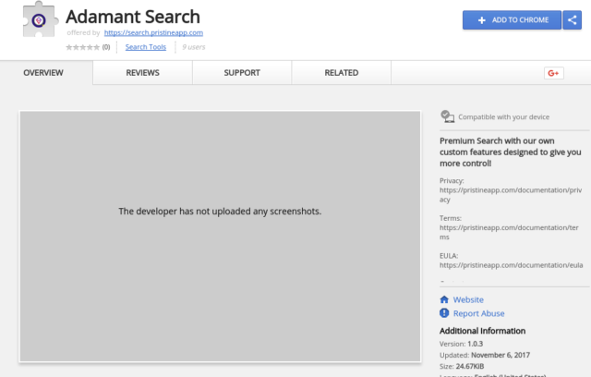Open the REVIEWS tab
Screen dimensions: 591x377
pyautogui.click(x=142, y=73)
